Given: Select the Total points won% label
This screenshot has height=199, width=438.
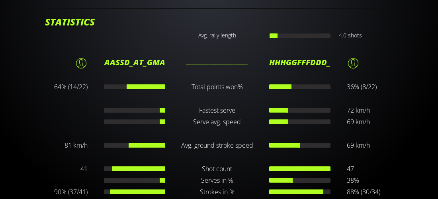Looking at the screenshot, I should pyautogui.click(x=217, y=87).
